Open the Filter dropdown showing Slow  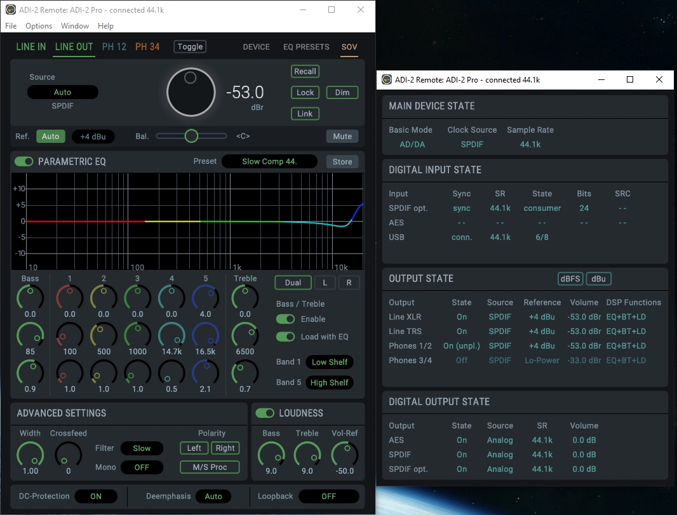142,448
